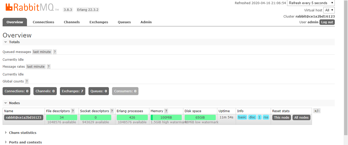This screenshot has width=348, height=145.
Task: Click the Disk space 65GiB bar
Action: 200,117
